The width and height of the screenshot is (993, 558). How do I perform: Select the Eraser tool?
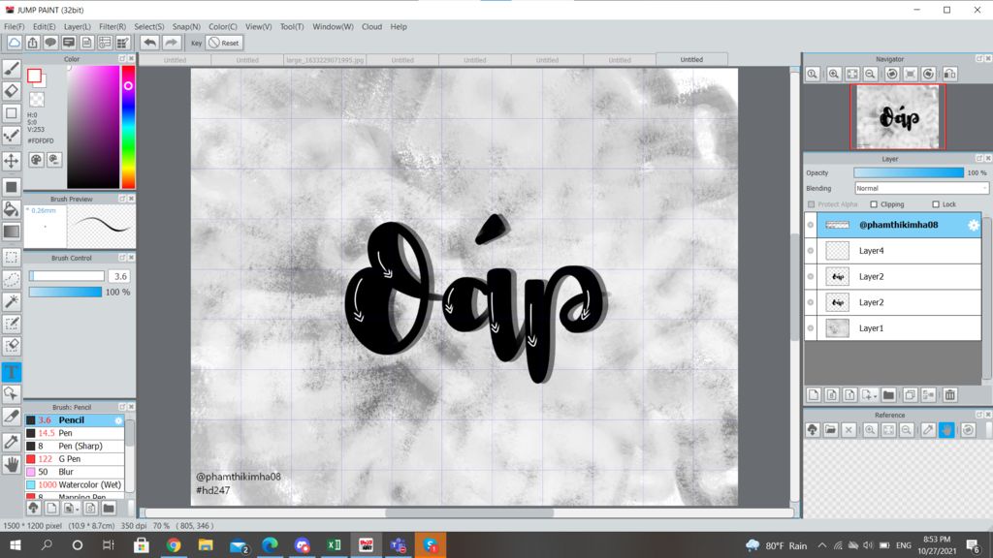click(12, 90)
